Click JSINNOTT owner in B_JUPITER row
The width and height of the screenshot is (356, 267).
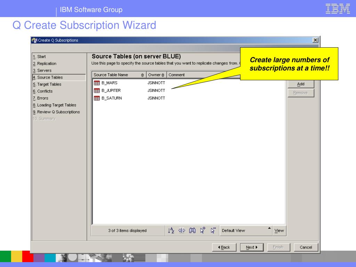tap(156, 91)
